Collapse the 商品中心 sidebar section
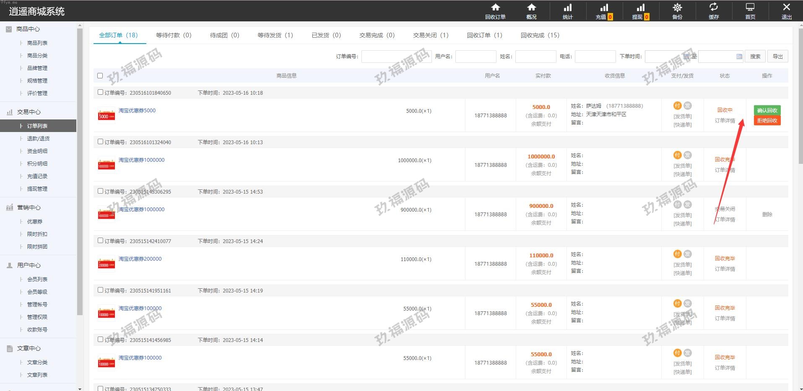 28,29
